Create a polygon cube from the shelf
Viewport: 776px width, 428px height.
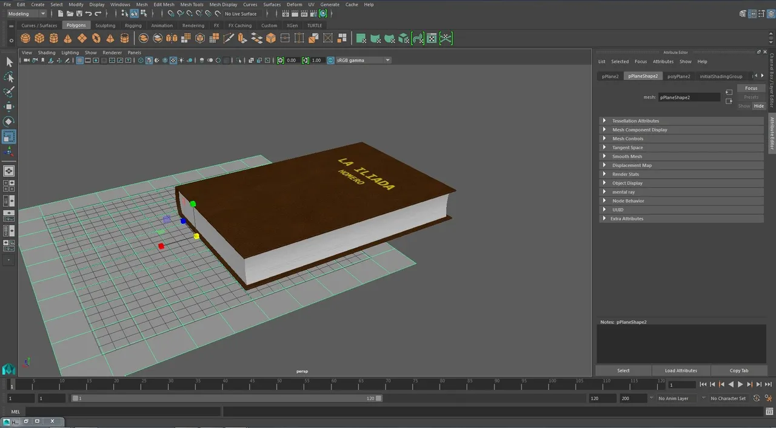point(39,38)
